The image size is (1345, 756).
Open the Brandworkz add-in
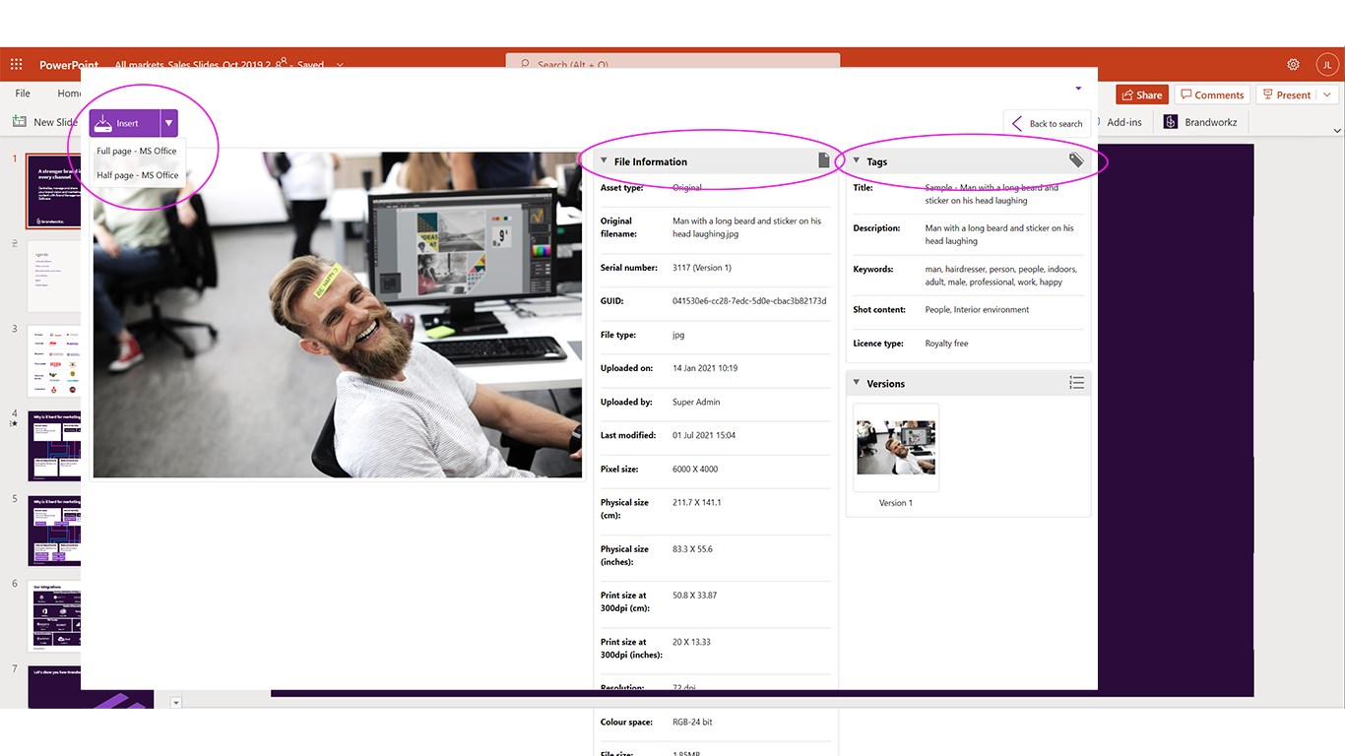click(x=1199, y=122)
